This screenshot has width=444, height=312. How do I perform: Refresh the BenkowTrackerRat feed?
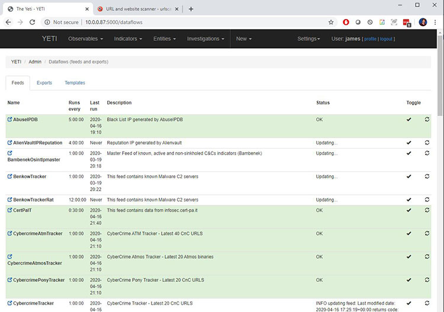click(x=427, y=200)
